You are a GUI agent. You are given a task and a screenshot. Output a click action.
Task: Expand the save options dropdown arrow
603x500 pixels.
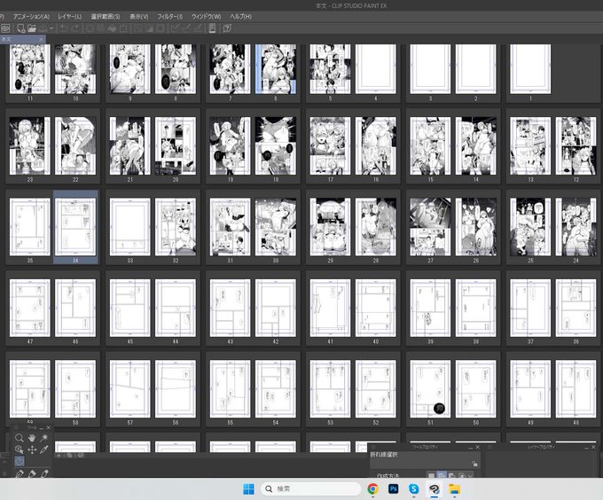point(51,28)
